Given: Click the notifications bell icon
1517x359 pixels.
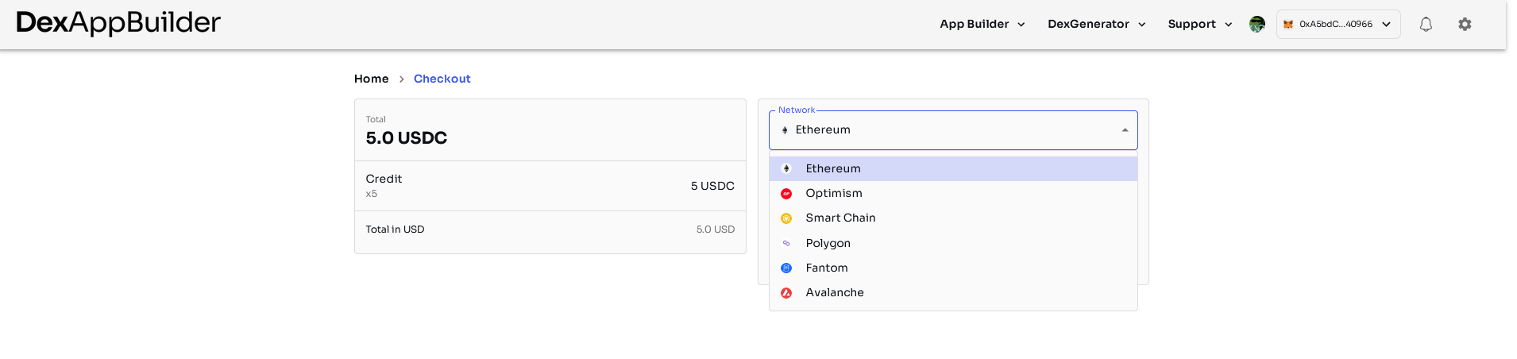Looking at the screenshot, I should [1426, 25].
